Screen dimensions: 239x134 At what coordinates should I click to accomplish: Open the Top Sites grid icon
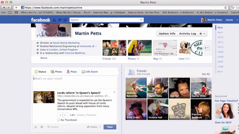[x=16, y=12]
